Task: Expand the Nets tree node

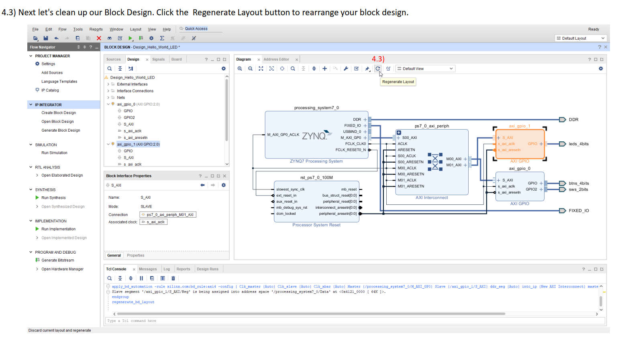Action: (x=108, y=98)
